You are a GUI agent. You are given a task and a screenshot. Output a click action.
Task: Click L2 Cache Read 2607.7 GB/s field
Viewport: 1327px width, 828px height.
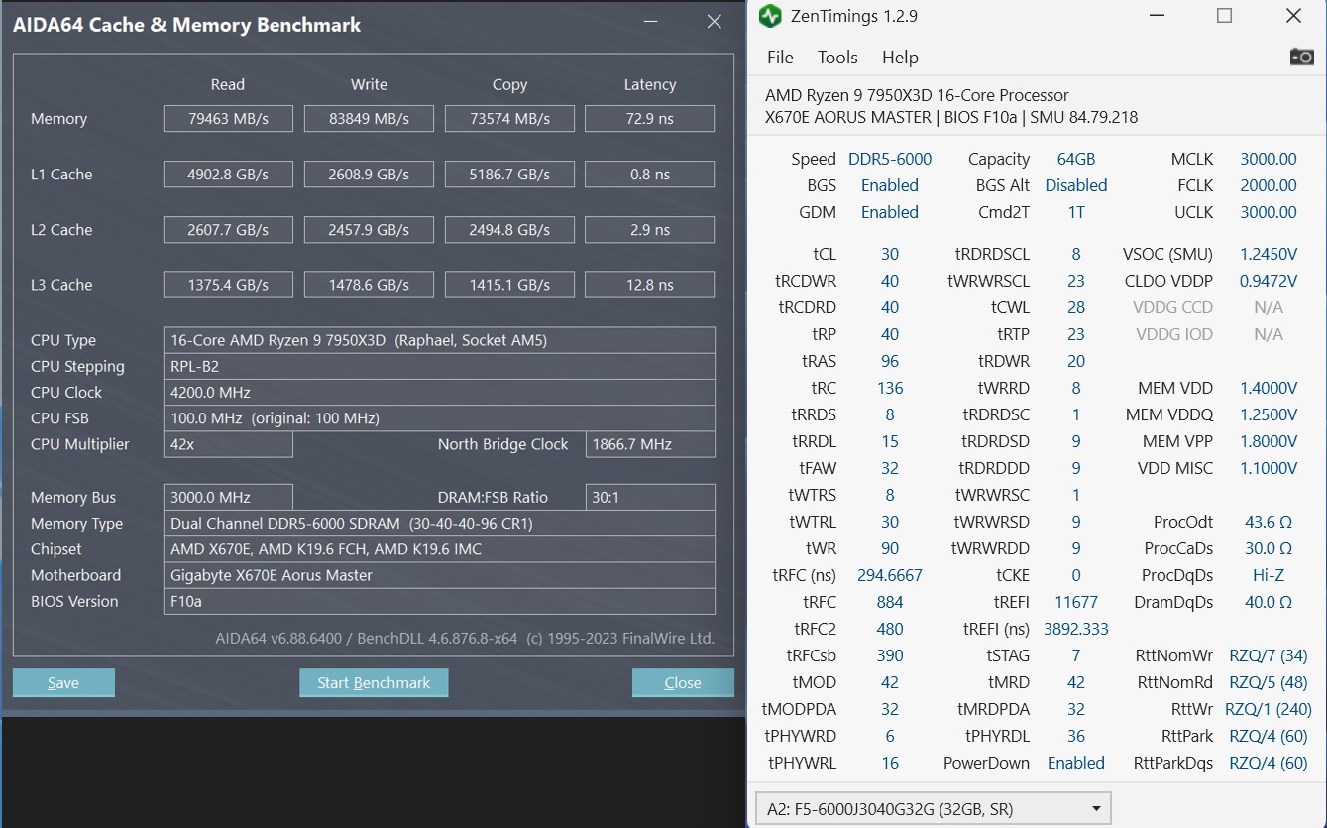(x=228, y=230)
